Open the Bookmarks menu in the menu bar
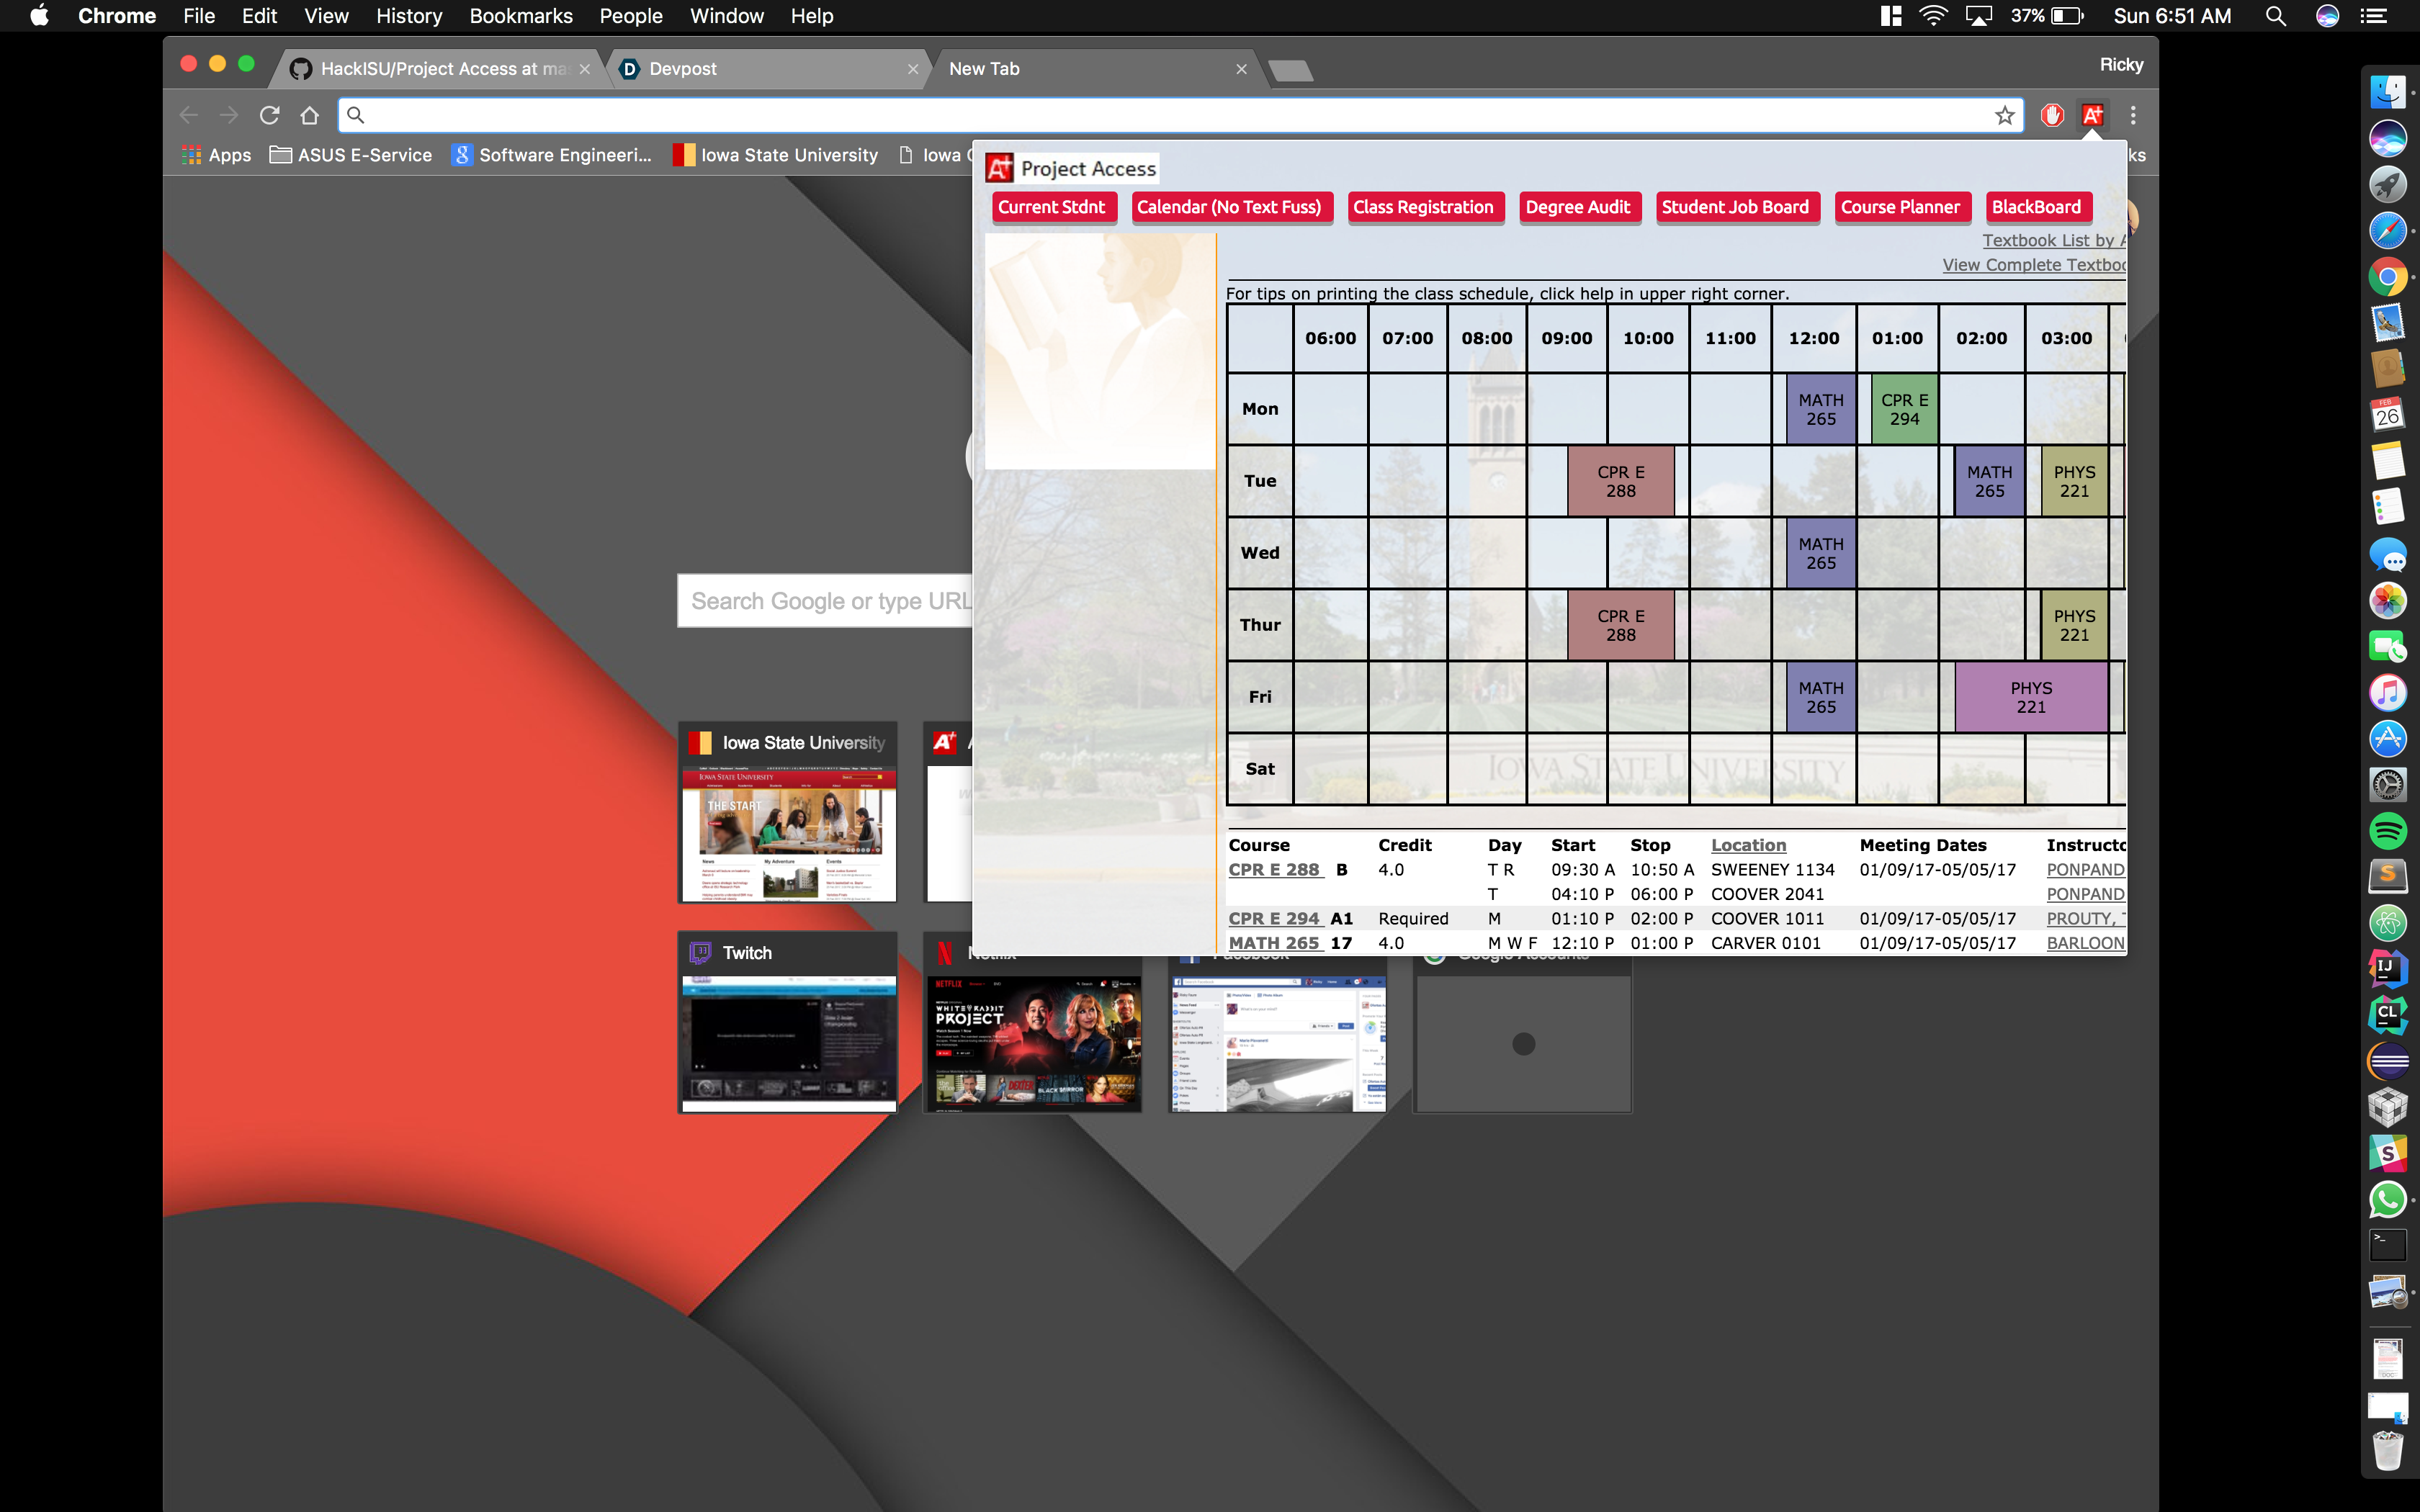 click(x=520, y=16)
